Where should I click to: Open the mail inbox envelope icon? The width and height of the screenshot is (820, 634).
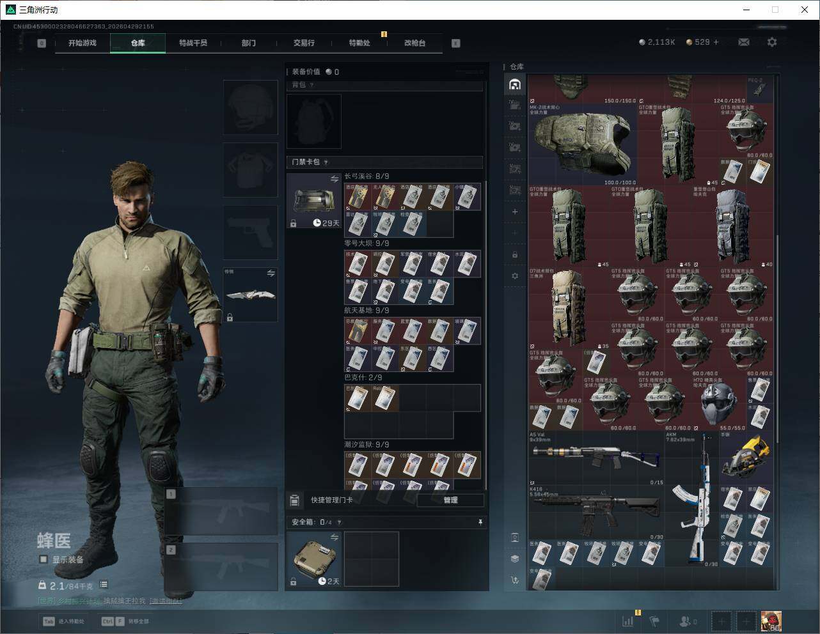point(744,42)
